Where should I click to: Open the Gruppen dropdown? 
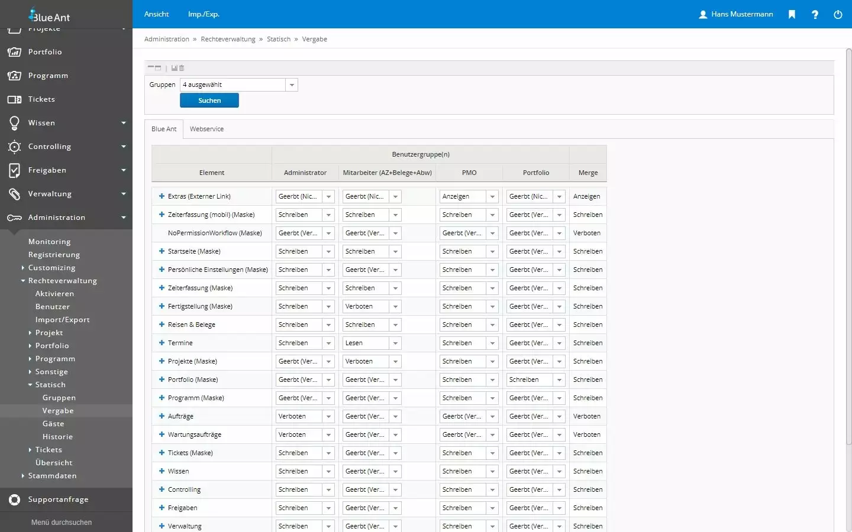click(292, 85)
